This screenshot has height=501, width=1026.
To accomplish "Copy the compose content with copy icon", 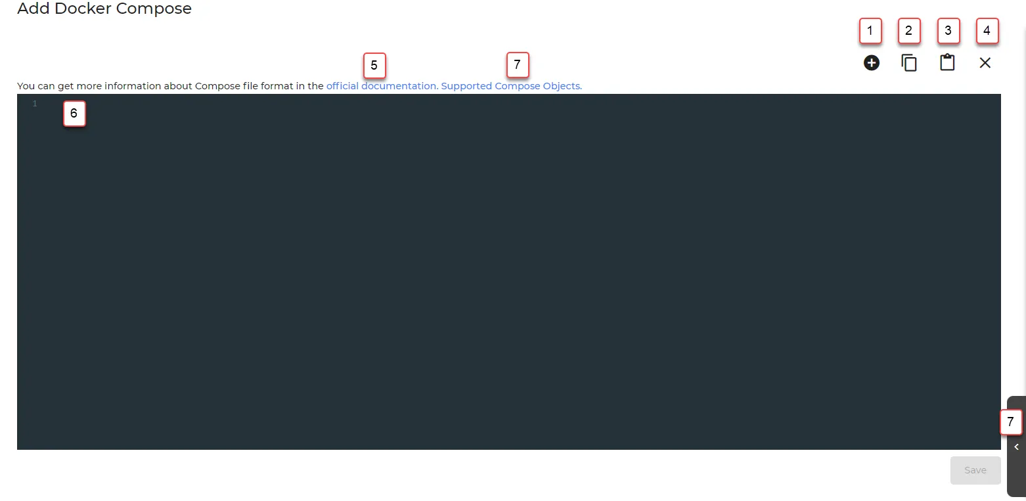I will click(x=909, y=63).
